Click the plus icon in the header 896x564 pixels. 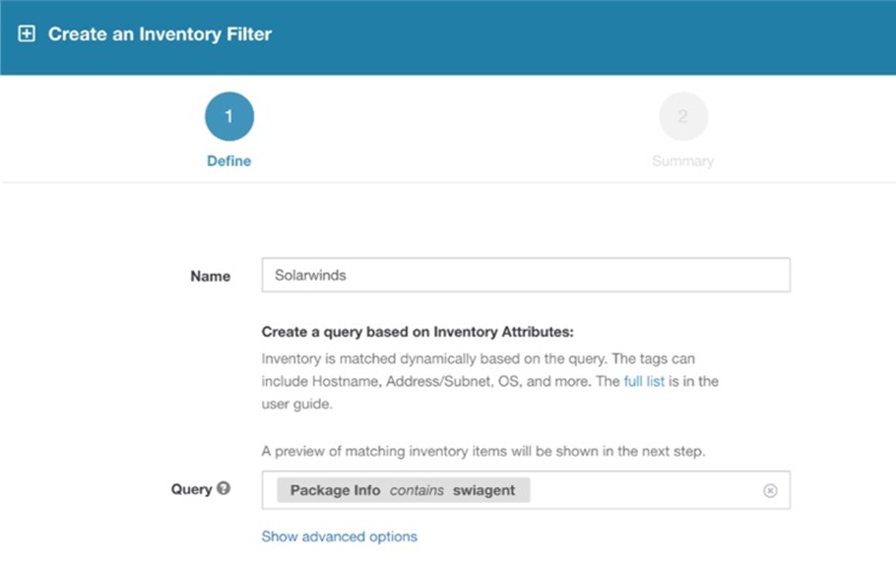(27, 33)
